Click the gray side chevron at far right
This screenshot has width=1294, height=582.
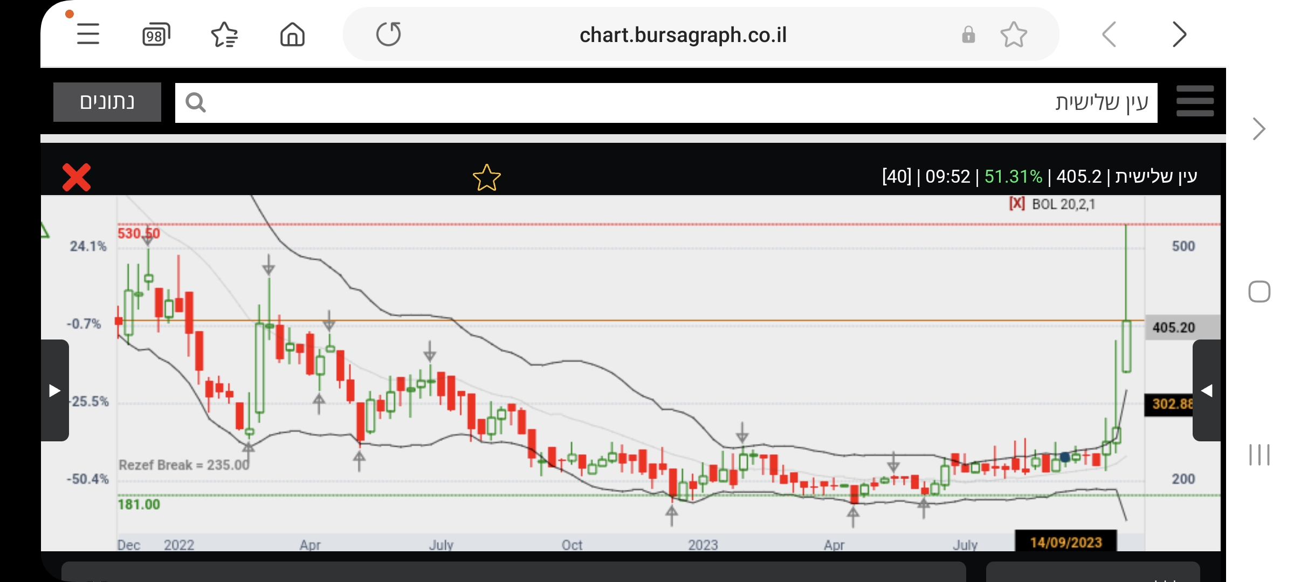pos(1259,129)
